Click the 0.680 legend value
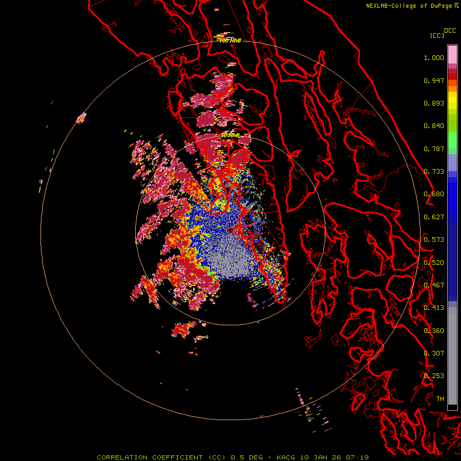461x461 pixels. [x=434, y=194]
